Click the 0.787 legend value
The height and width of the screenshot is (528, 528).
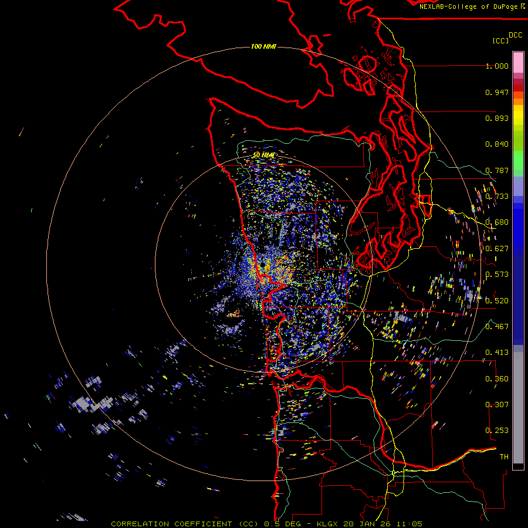497,170
